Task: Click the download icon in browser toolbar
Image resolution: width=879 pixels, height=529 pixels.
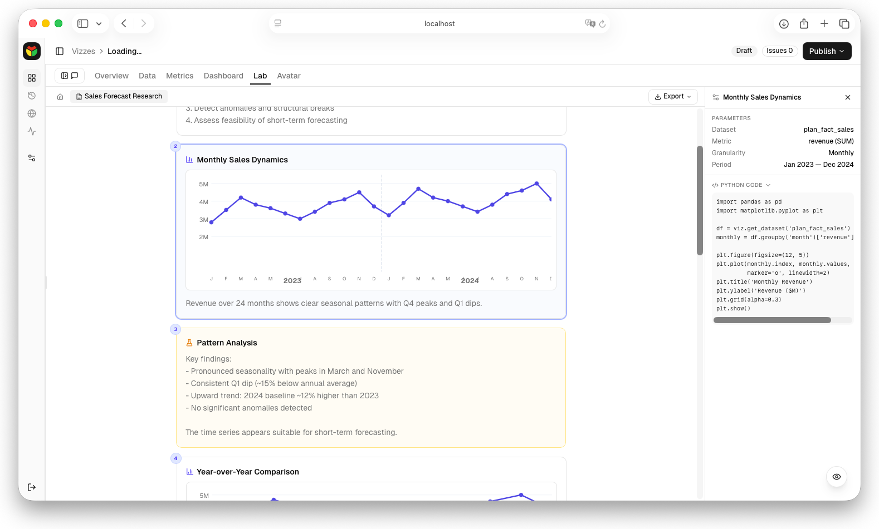Action: click(784, 23)
